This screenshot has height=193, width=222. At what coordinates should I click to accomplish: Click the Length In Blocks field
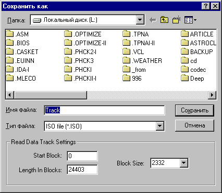pos(82,169)
